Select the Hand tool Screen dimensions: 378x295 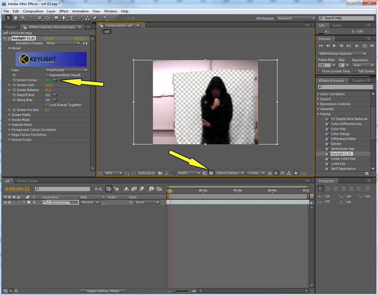tap(16, 18)
